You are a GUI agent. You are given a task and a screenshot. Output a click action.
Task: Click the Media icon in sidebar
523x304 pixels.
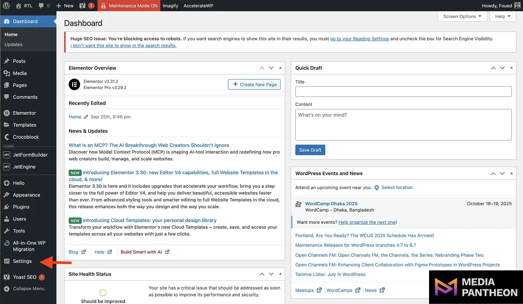tap(7, 73)
